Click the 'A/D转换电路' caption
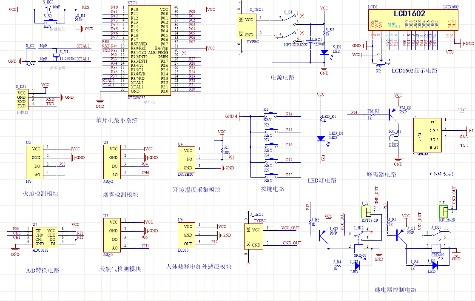The image size is (475, 301). (x=43, y=270)
